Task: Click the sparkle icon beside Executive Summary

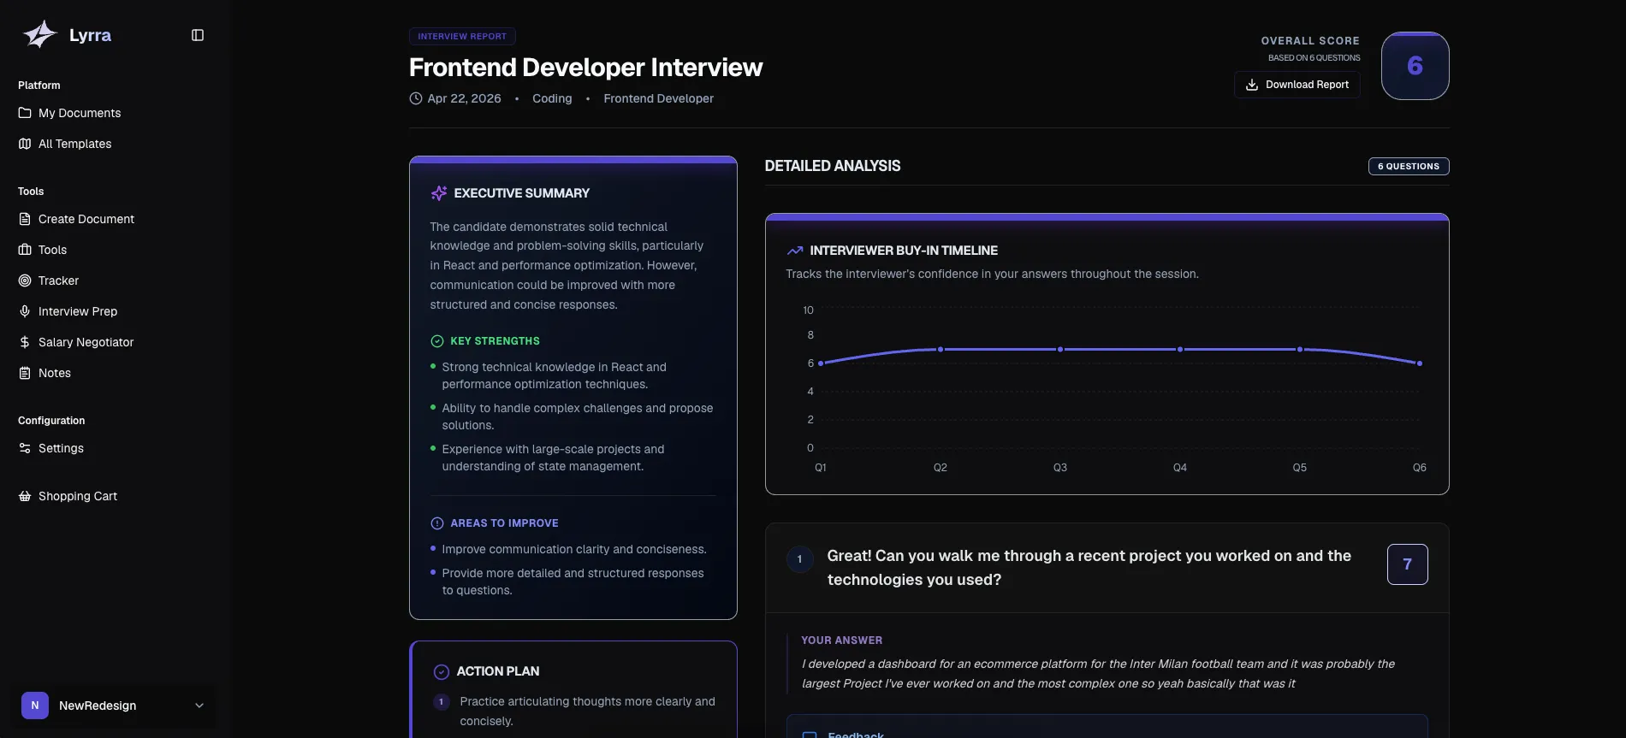Action: (x=439, y=193)
